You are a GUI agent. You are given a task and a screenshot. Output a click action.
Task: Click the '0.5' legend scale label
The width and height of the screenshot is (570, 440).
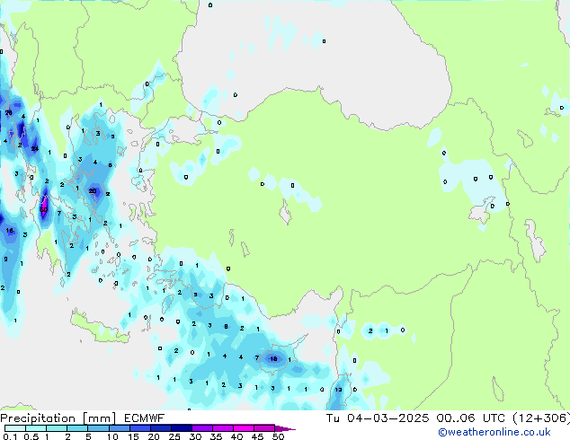31,436
